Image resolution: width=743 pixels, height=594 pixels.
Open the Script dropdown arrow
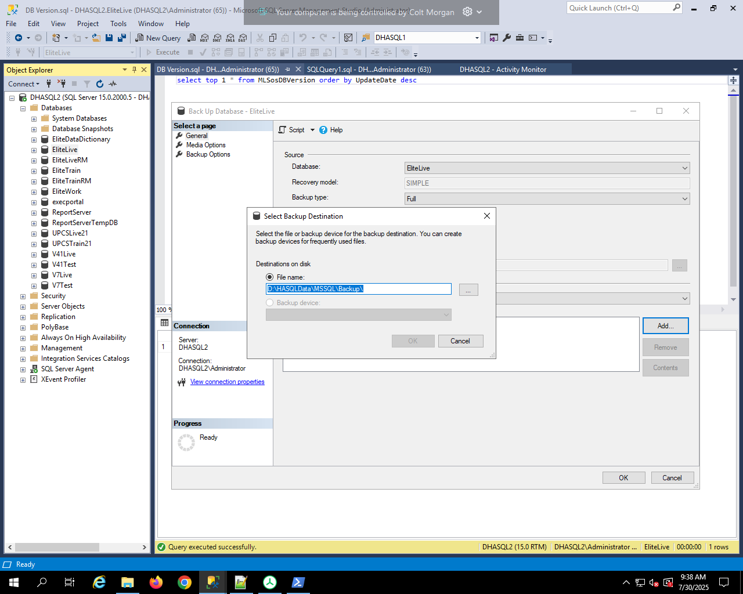click(312, 130)
